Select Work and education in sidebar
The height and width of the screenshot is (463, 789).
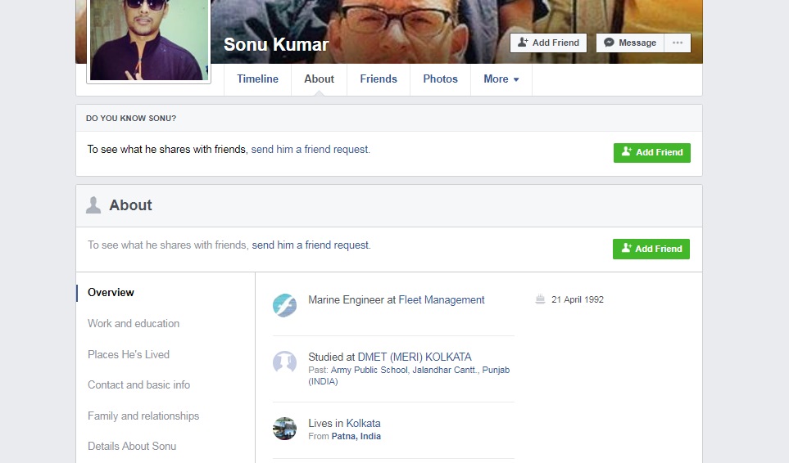point(134,323)
